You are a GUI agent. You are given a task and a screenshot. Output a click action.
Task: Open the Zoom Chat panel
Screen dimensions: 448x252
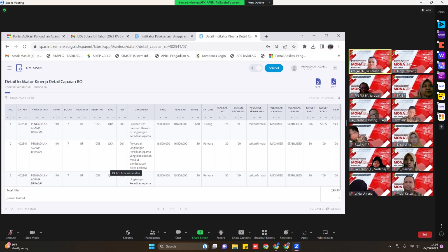178,232
